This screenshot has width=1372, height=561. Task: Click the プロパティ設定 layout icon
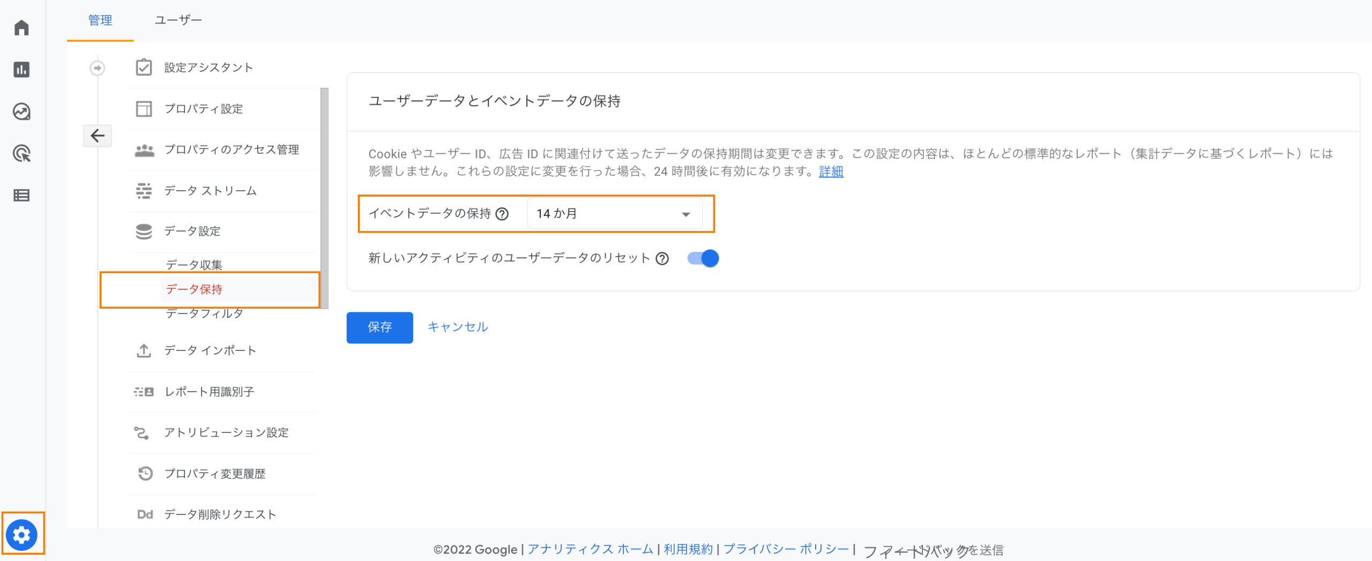point(144,109)
